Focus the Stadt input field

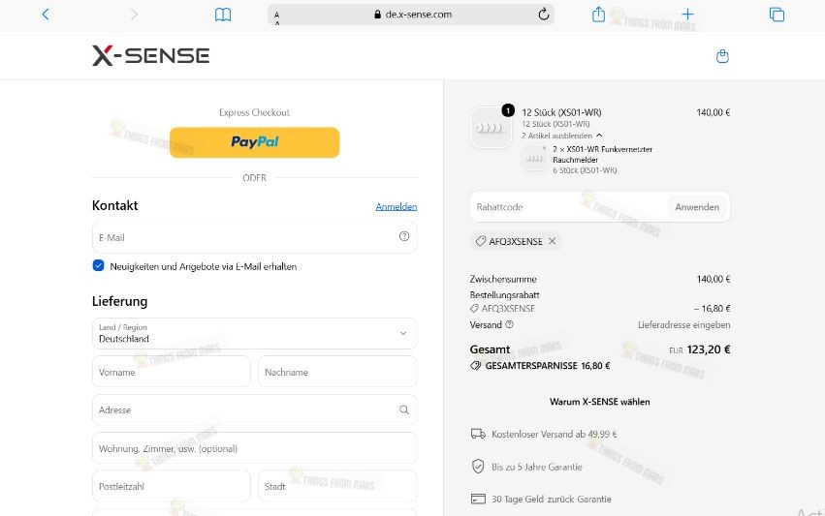(x=337, y=486)
